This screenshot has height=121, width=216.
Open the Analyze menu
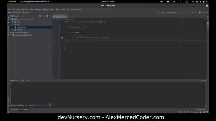38,9
